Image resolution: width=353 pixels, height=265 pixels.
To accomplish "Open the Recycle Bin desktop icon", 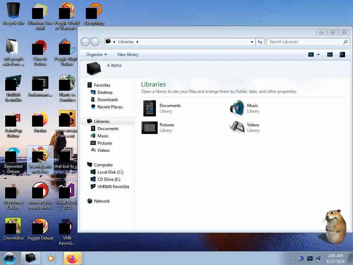I will click(x=13, y=14).
